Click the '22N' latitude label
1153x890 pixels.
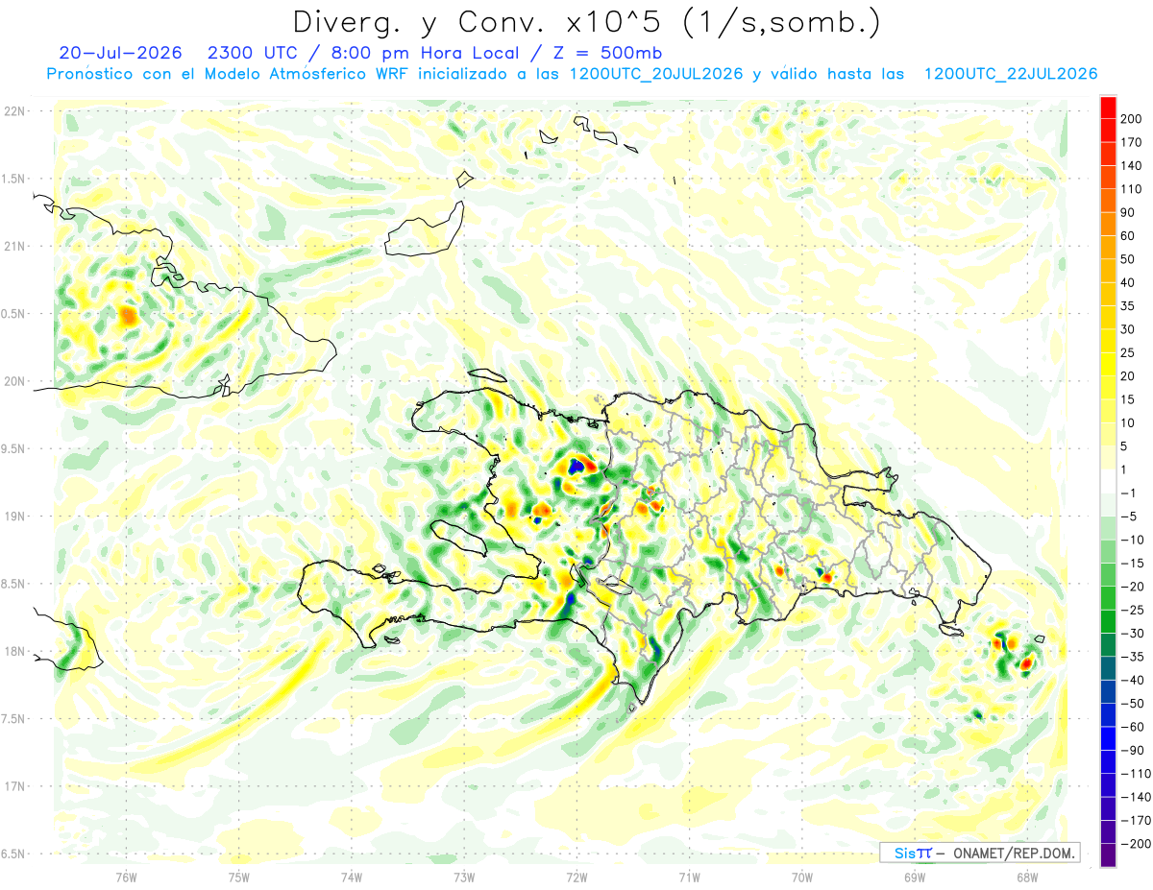(13, 111)
